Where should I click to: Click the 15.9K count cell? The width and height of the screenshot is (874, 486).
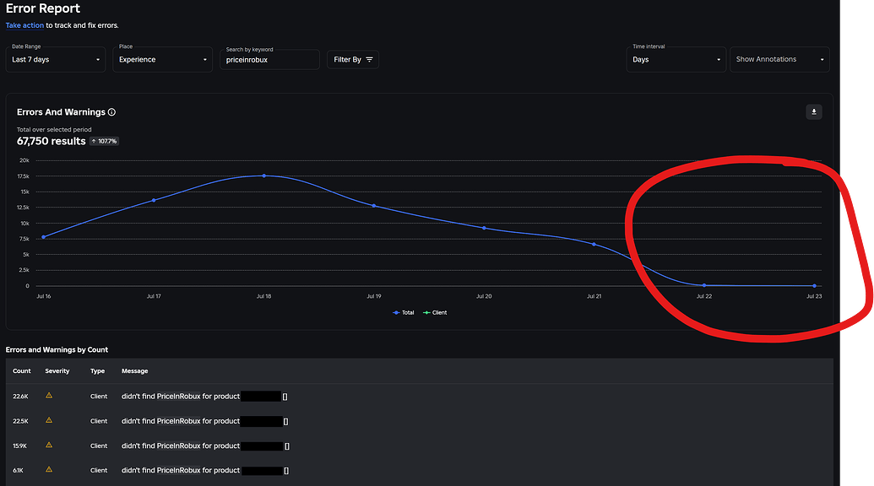(x=20, y=445)
